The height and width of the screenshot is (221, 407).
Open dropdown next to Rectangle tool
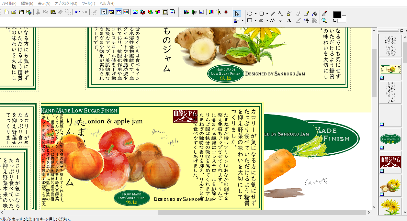[x=255, y=21]
